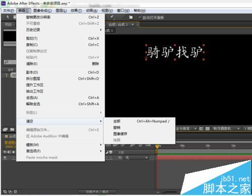Choose 清除(E) in the edit menu
The image size is (252, 196).
click(x=60, y=63)
